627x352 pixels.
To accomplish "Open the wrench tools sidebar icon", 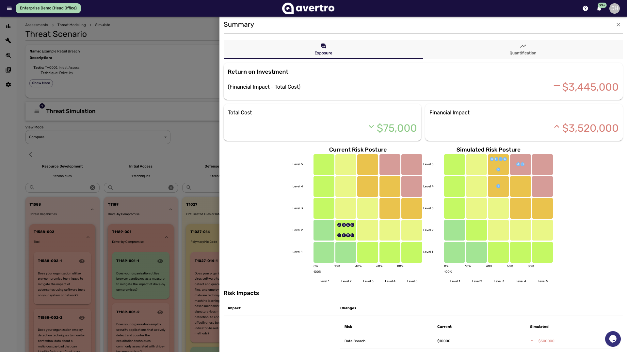I will pos(8,40).
